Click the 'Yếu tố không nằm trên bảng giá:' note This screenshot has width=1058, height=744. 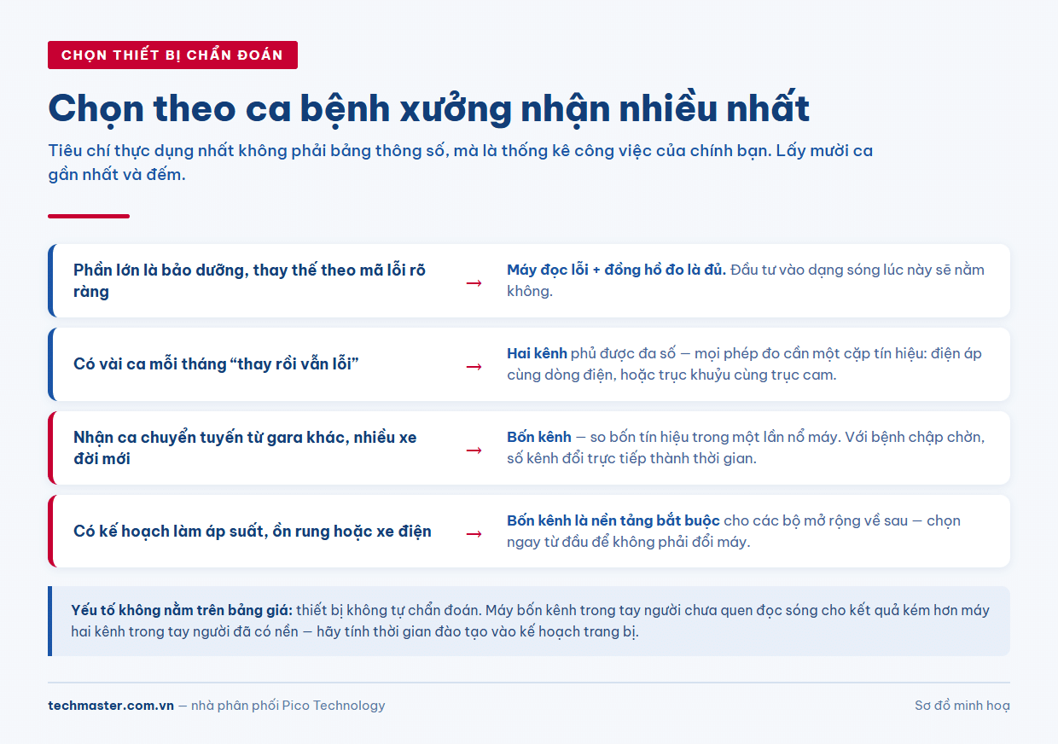pyautogui.click(x=531, y=621)
